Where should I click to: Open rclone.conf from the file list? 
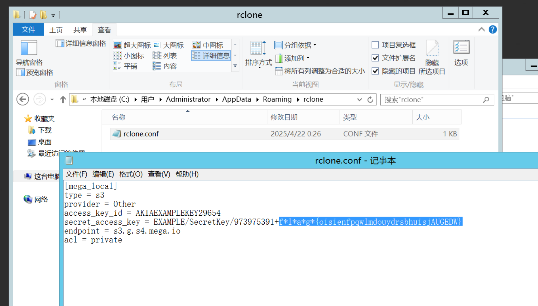141,134
